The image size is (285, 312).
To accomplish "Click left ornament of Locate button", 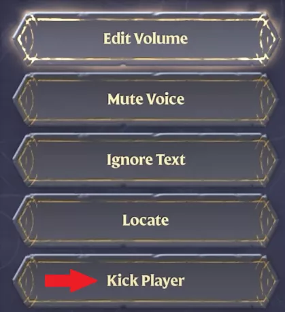I will point(25,220).
